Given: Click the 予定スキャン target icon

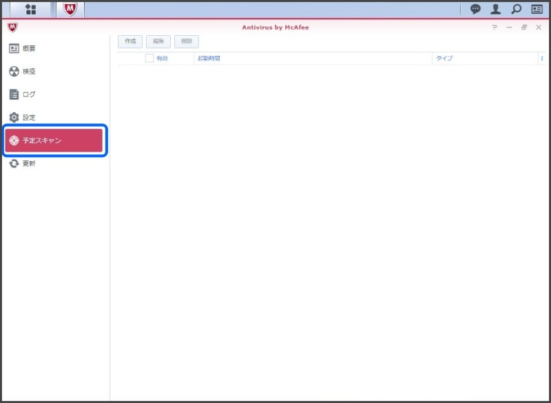Looking at the screenshot, I should [x=14, y=141].
